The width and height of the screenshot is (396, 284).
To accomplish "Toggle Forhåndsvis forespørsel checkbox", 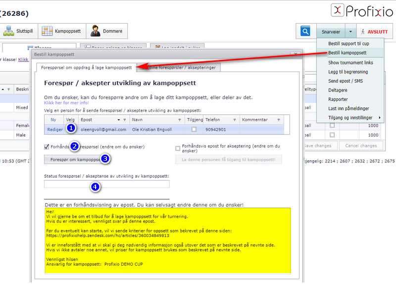I will click(47, 146).
